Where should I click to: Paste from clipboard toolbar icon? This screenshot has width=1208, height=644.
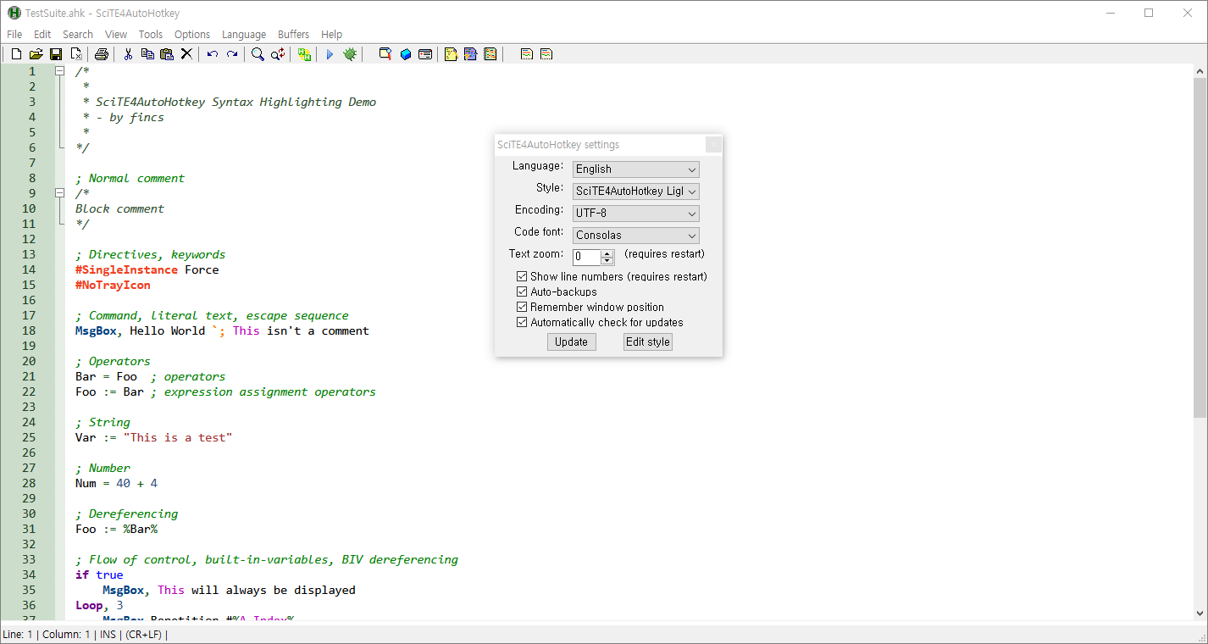point(167,54)
